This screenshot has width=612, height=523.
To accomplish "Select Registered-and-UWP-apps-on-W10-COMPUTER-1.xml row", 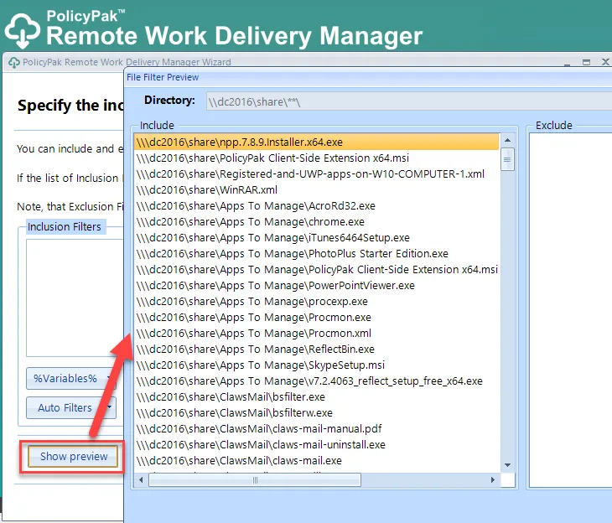I will click(317, 174).
